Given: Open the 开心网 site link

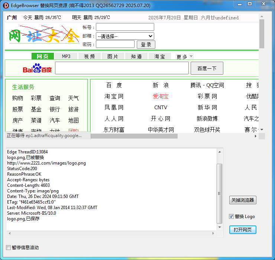Looking at the screenshot, I should click(161, 118).
